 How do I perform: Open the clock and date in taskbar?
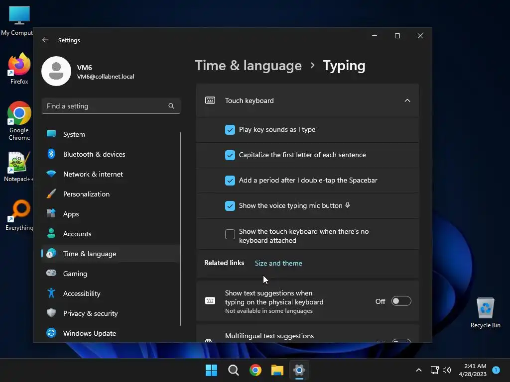click(x=473, y=370)
